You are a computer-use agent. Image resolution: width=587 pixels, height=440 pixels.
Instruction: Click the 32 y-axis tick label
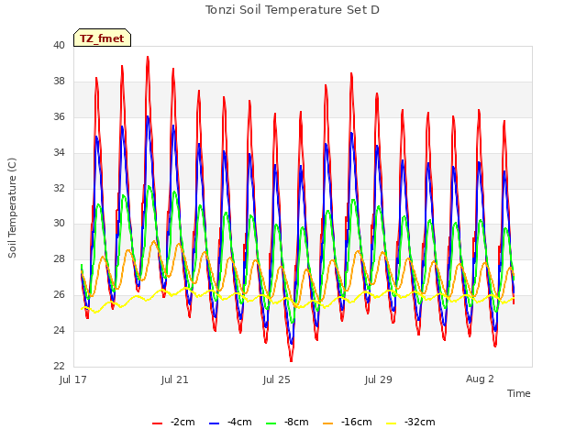coord(59,188)
